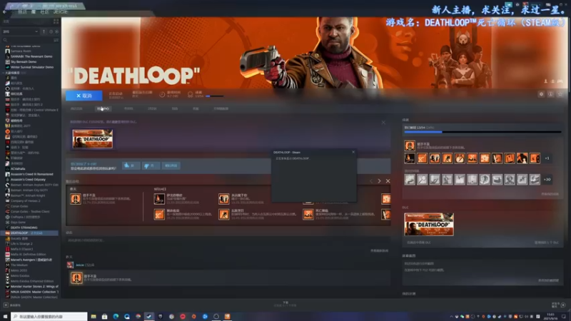Viewport: 571px width, 321px height.
Task: Click thumbs down not recommend button
Action: click(151, 165)
